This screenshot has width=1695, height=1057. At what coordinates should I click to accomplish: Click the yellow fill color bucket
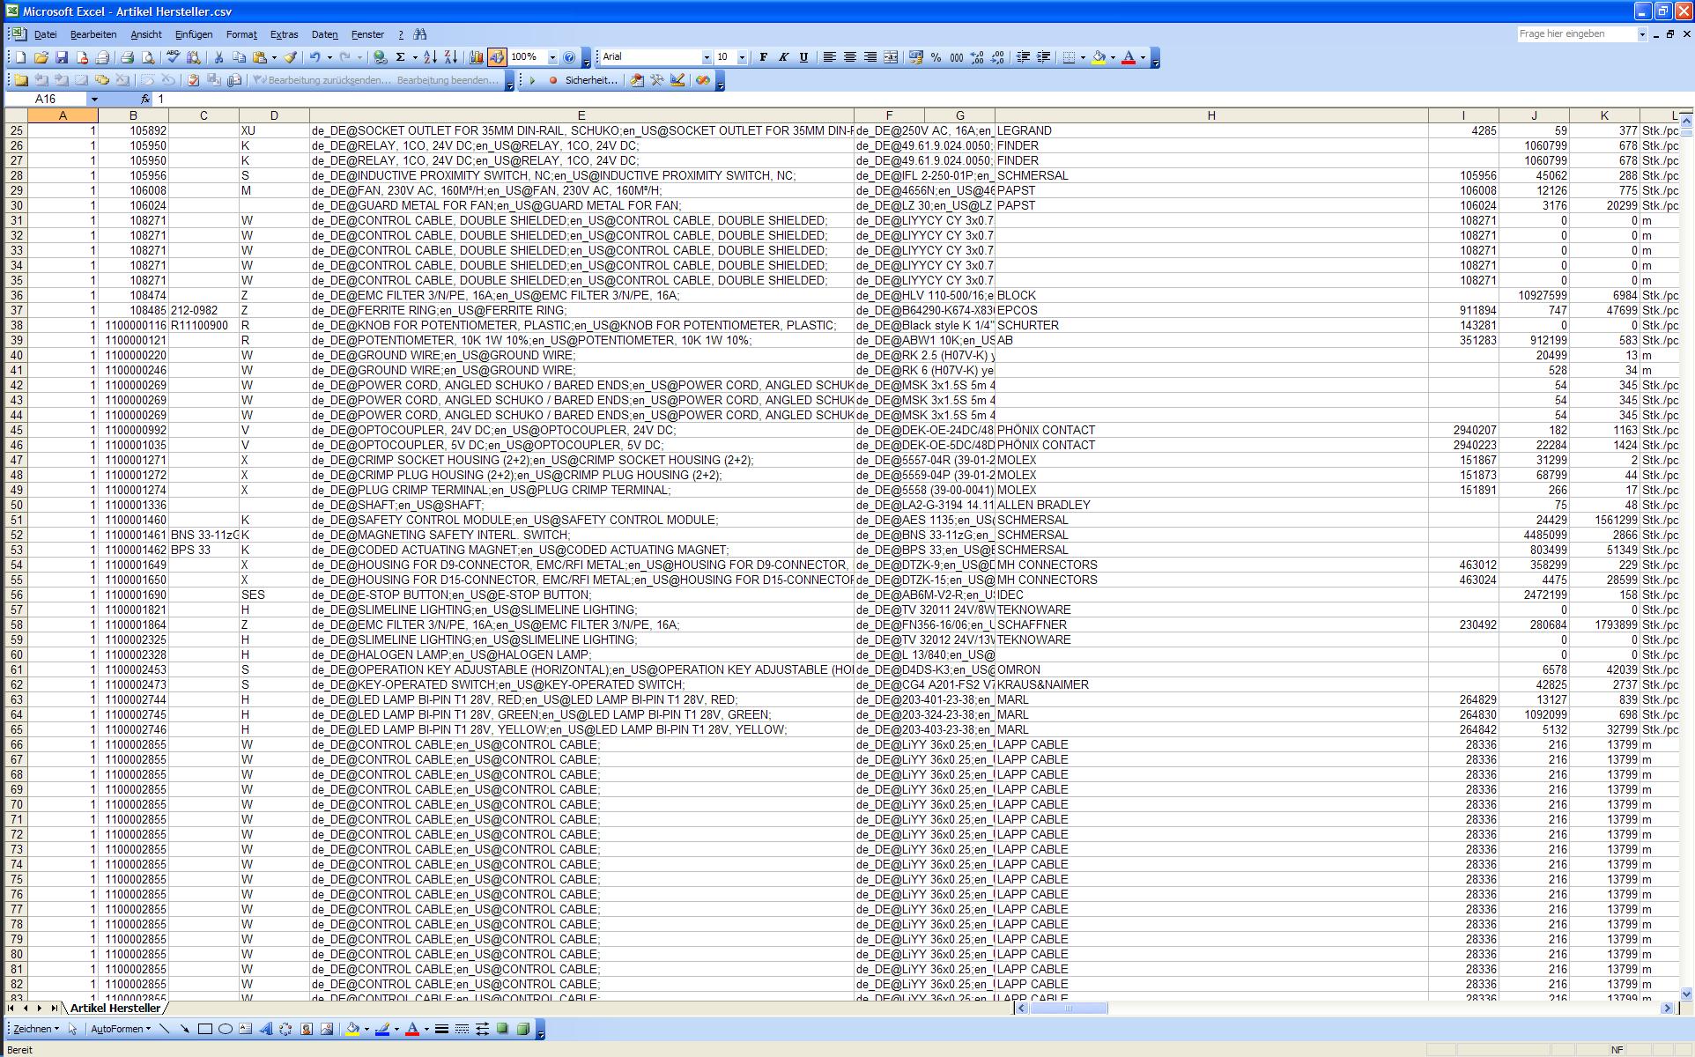click(x=1099, y=57)
